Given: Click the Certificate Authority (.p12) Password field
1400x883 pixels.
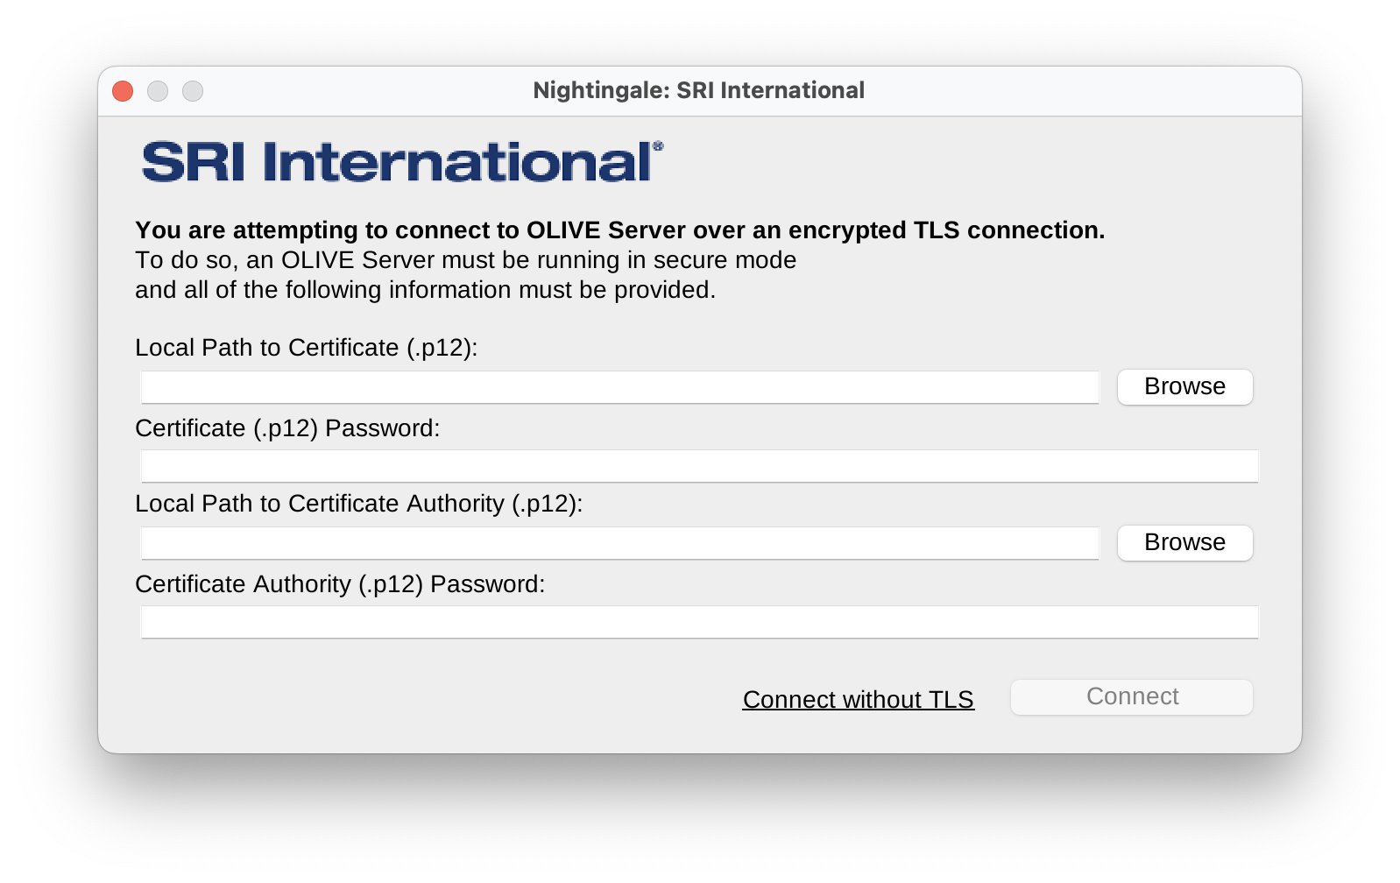Looking at the screenshot, I should [699, 621].
